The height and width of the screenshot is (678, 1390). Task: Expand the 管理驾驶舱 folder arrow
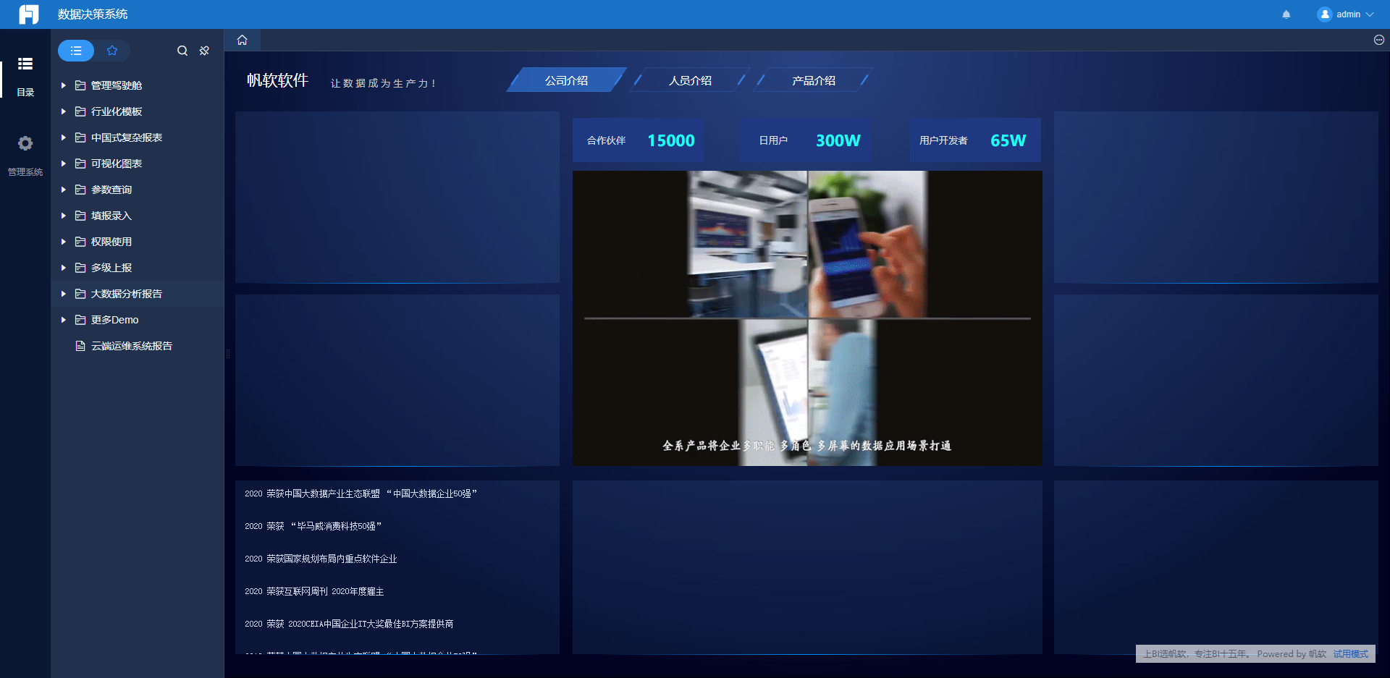point(64,85)
